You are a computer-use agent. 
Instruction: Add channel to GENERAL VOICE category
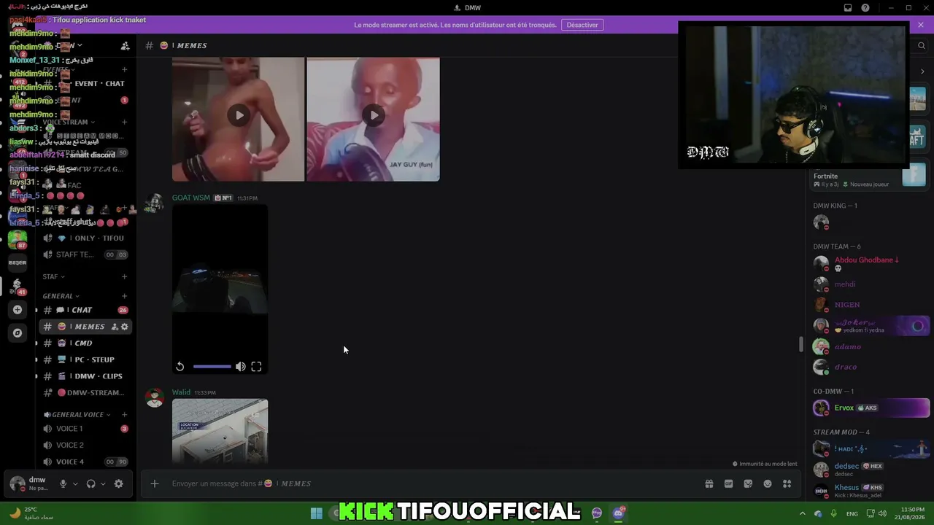pos(124,415)
